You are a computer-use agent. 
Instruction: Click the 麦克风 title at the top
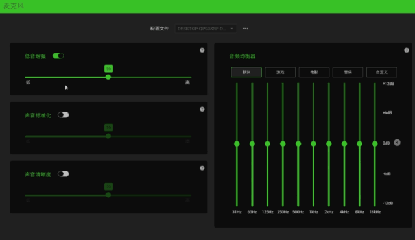[x=14, y=6]
